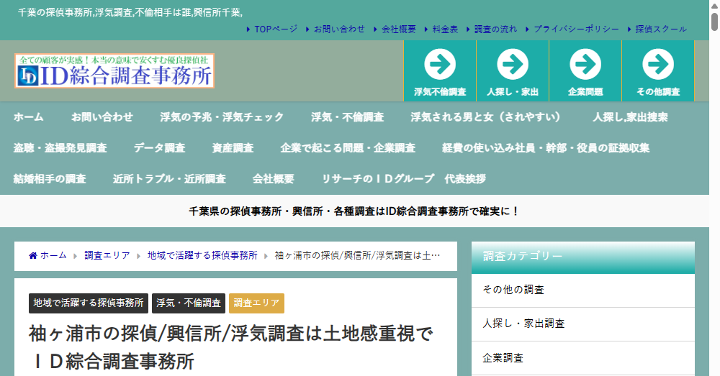Click the yellow 調査エリア tag
The image size is (720, 376).
[x=256, y=303]
